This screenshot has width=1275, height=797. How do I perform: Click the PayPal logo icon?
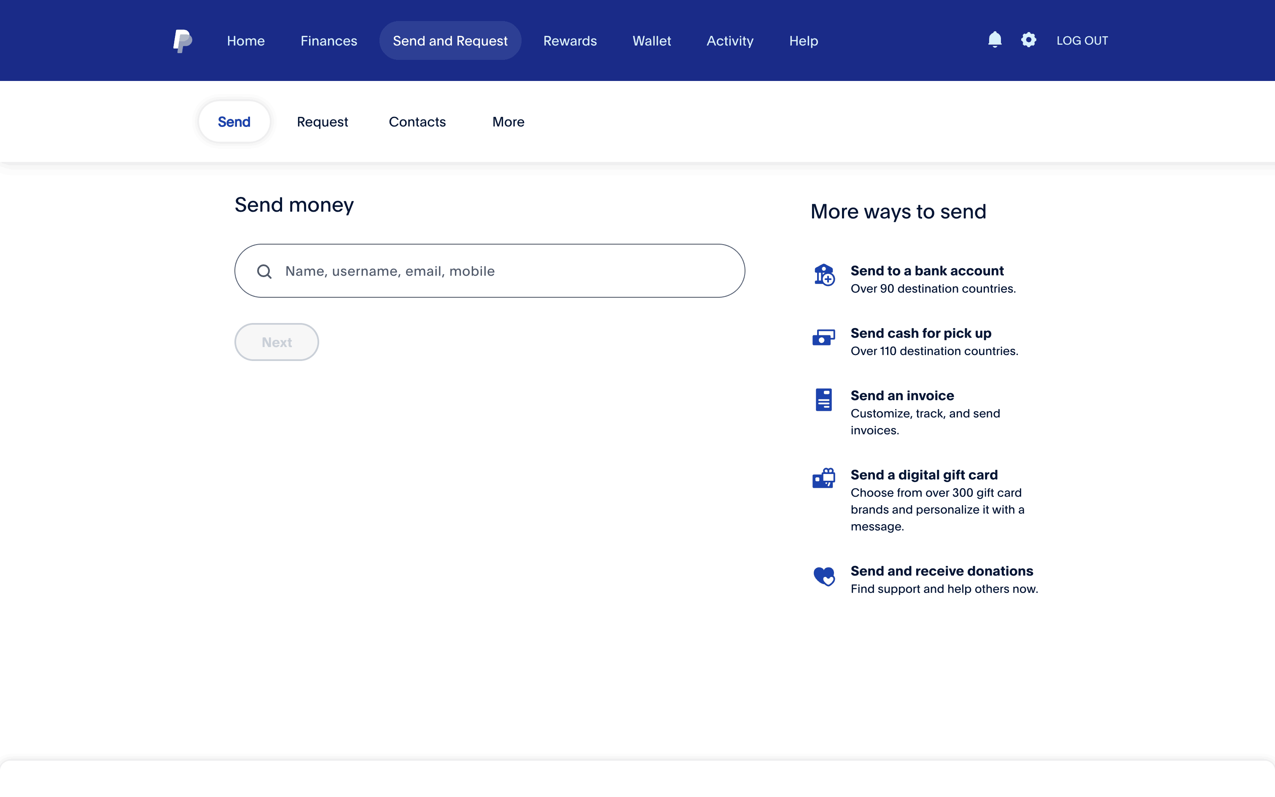click(182, 40)
